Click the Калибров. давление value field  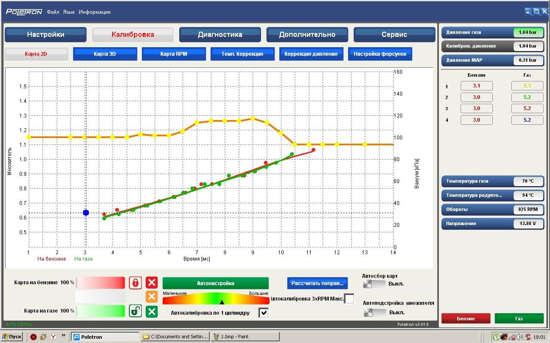pyautogui.click(x=528, y=46)
